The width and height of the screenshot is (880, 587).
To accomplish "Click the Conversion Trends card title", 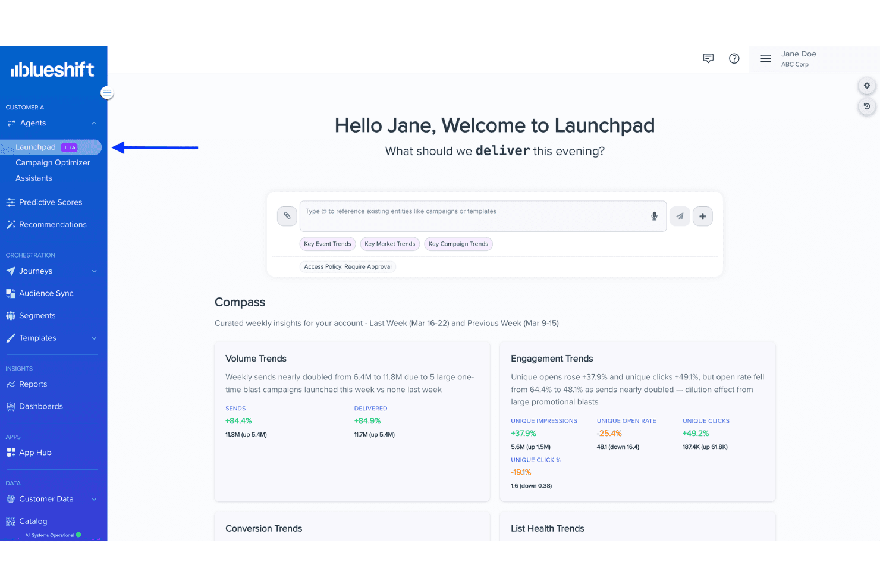I will click(263, 528).
